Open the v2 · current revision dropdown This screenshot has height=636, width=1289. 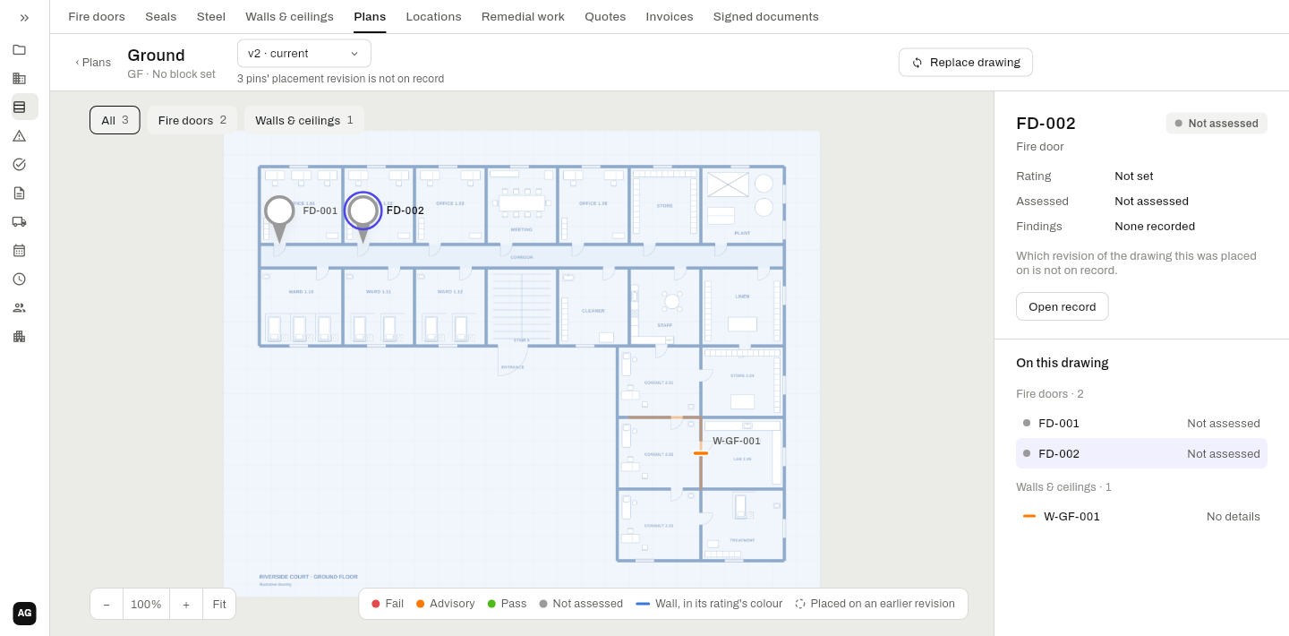point(304,53)
